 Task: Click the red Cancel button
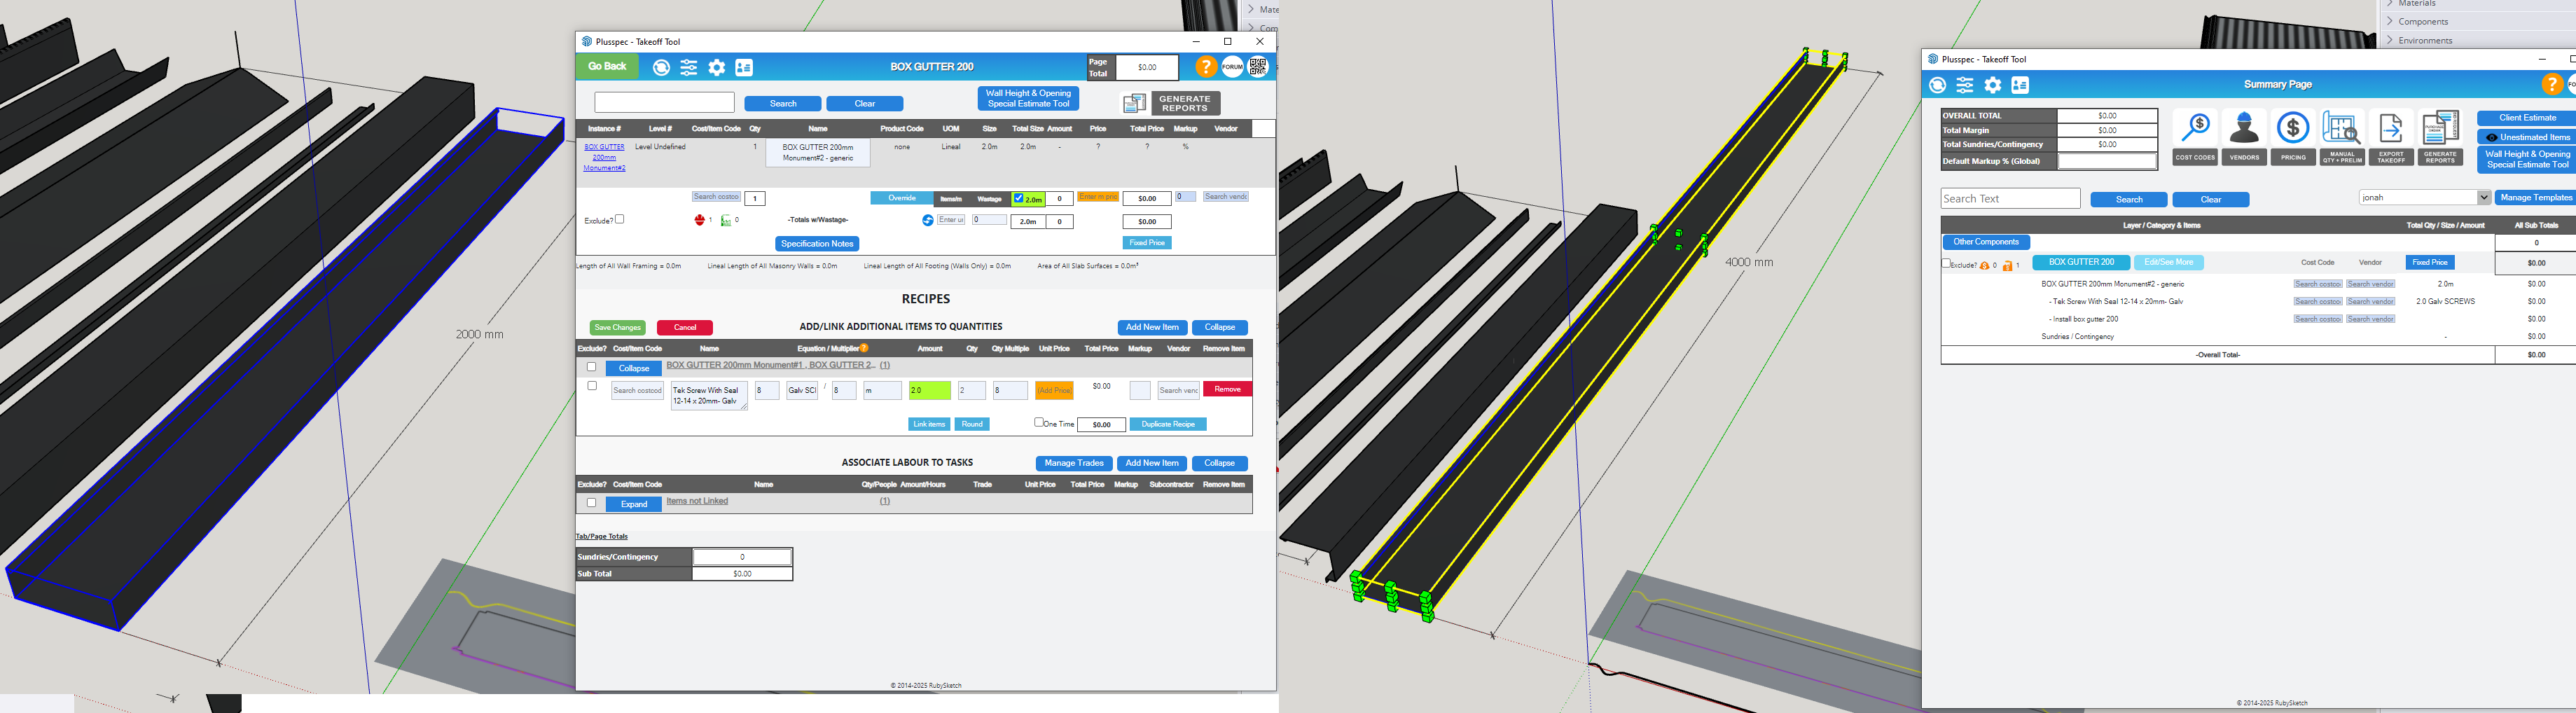click(x=685, y=327)
